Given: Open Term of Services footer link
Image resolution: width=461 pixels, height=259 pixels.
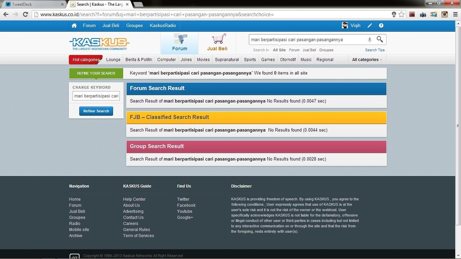Looking at the screenshot, I should point(139,236).
